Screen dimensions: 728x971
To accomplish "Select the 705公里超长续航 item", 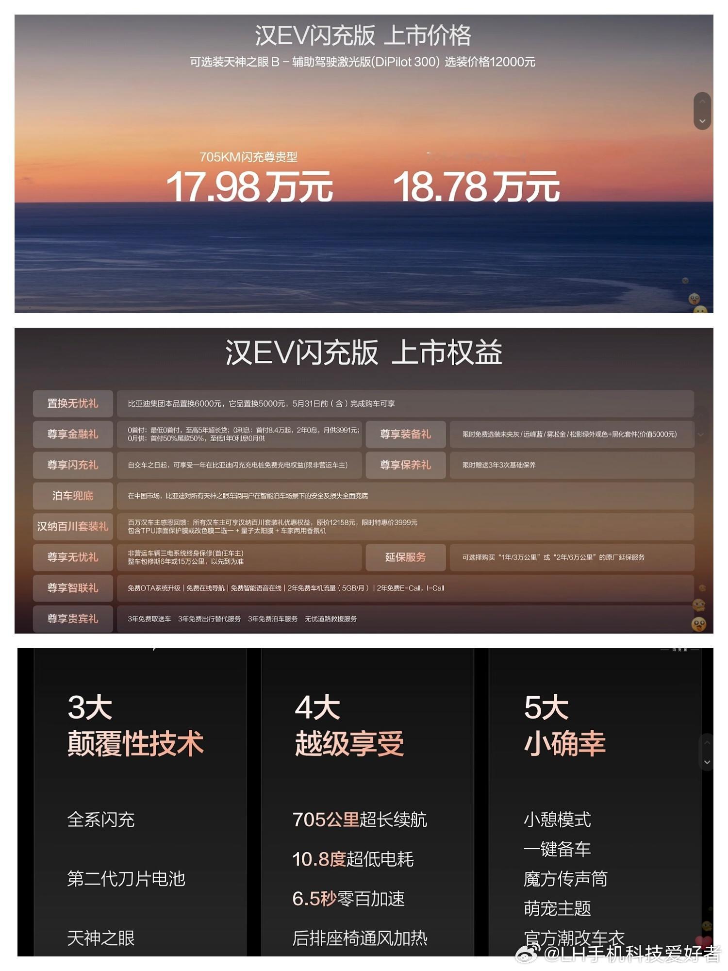I will point(360,820).
